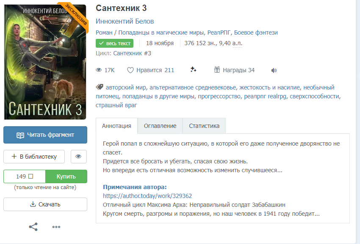Screen dimensions: 360x244
Task: Switch to the Статистика tab
Action: coord(204,126)
